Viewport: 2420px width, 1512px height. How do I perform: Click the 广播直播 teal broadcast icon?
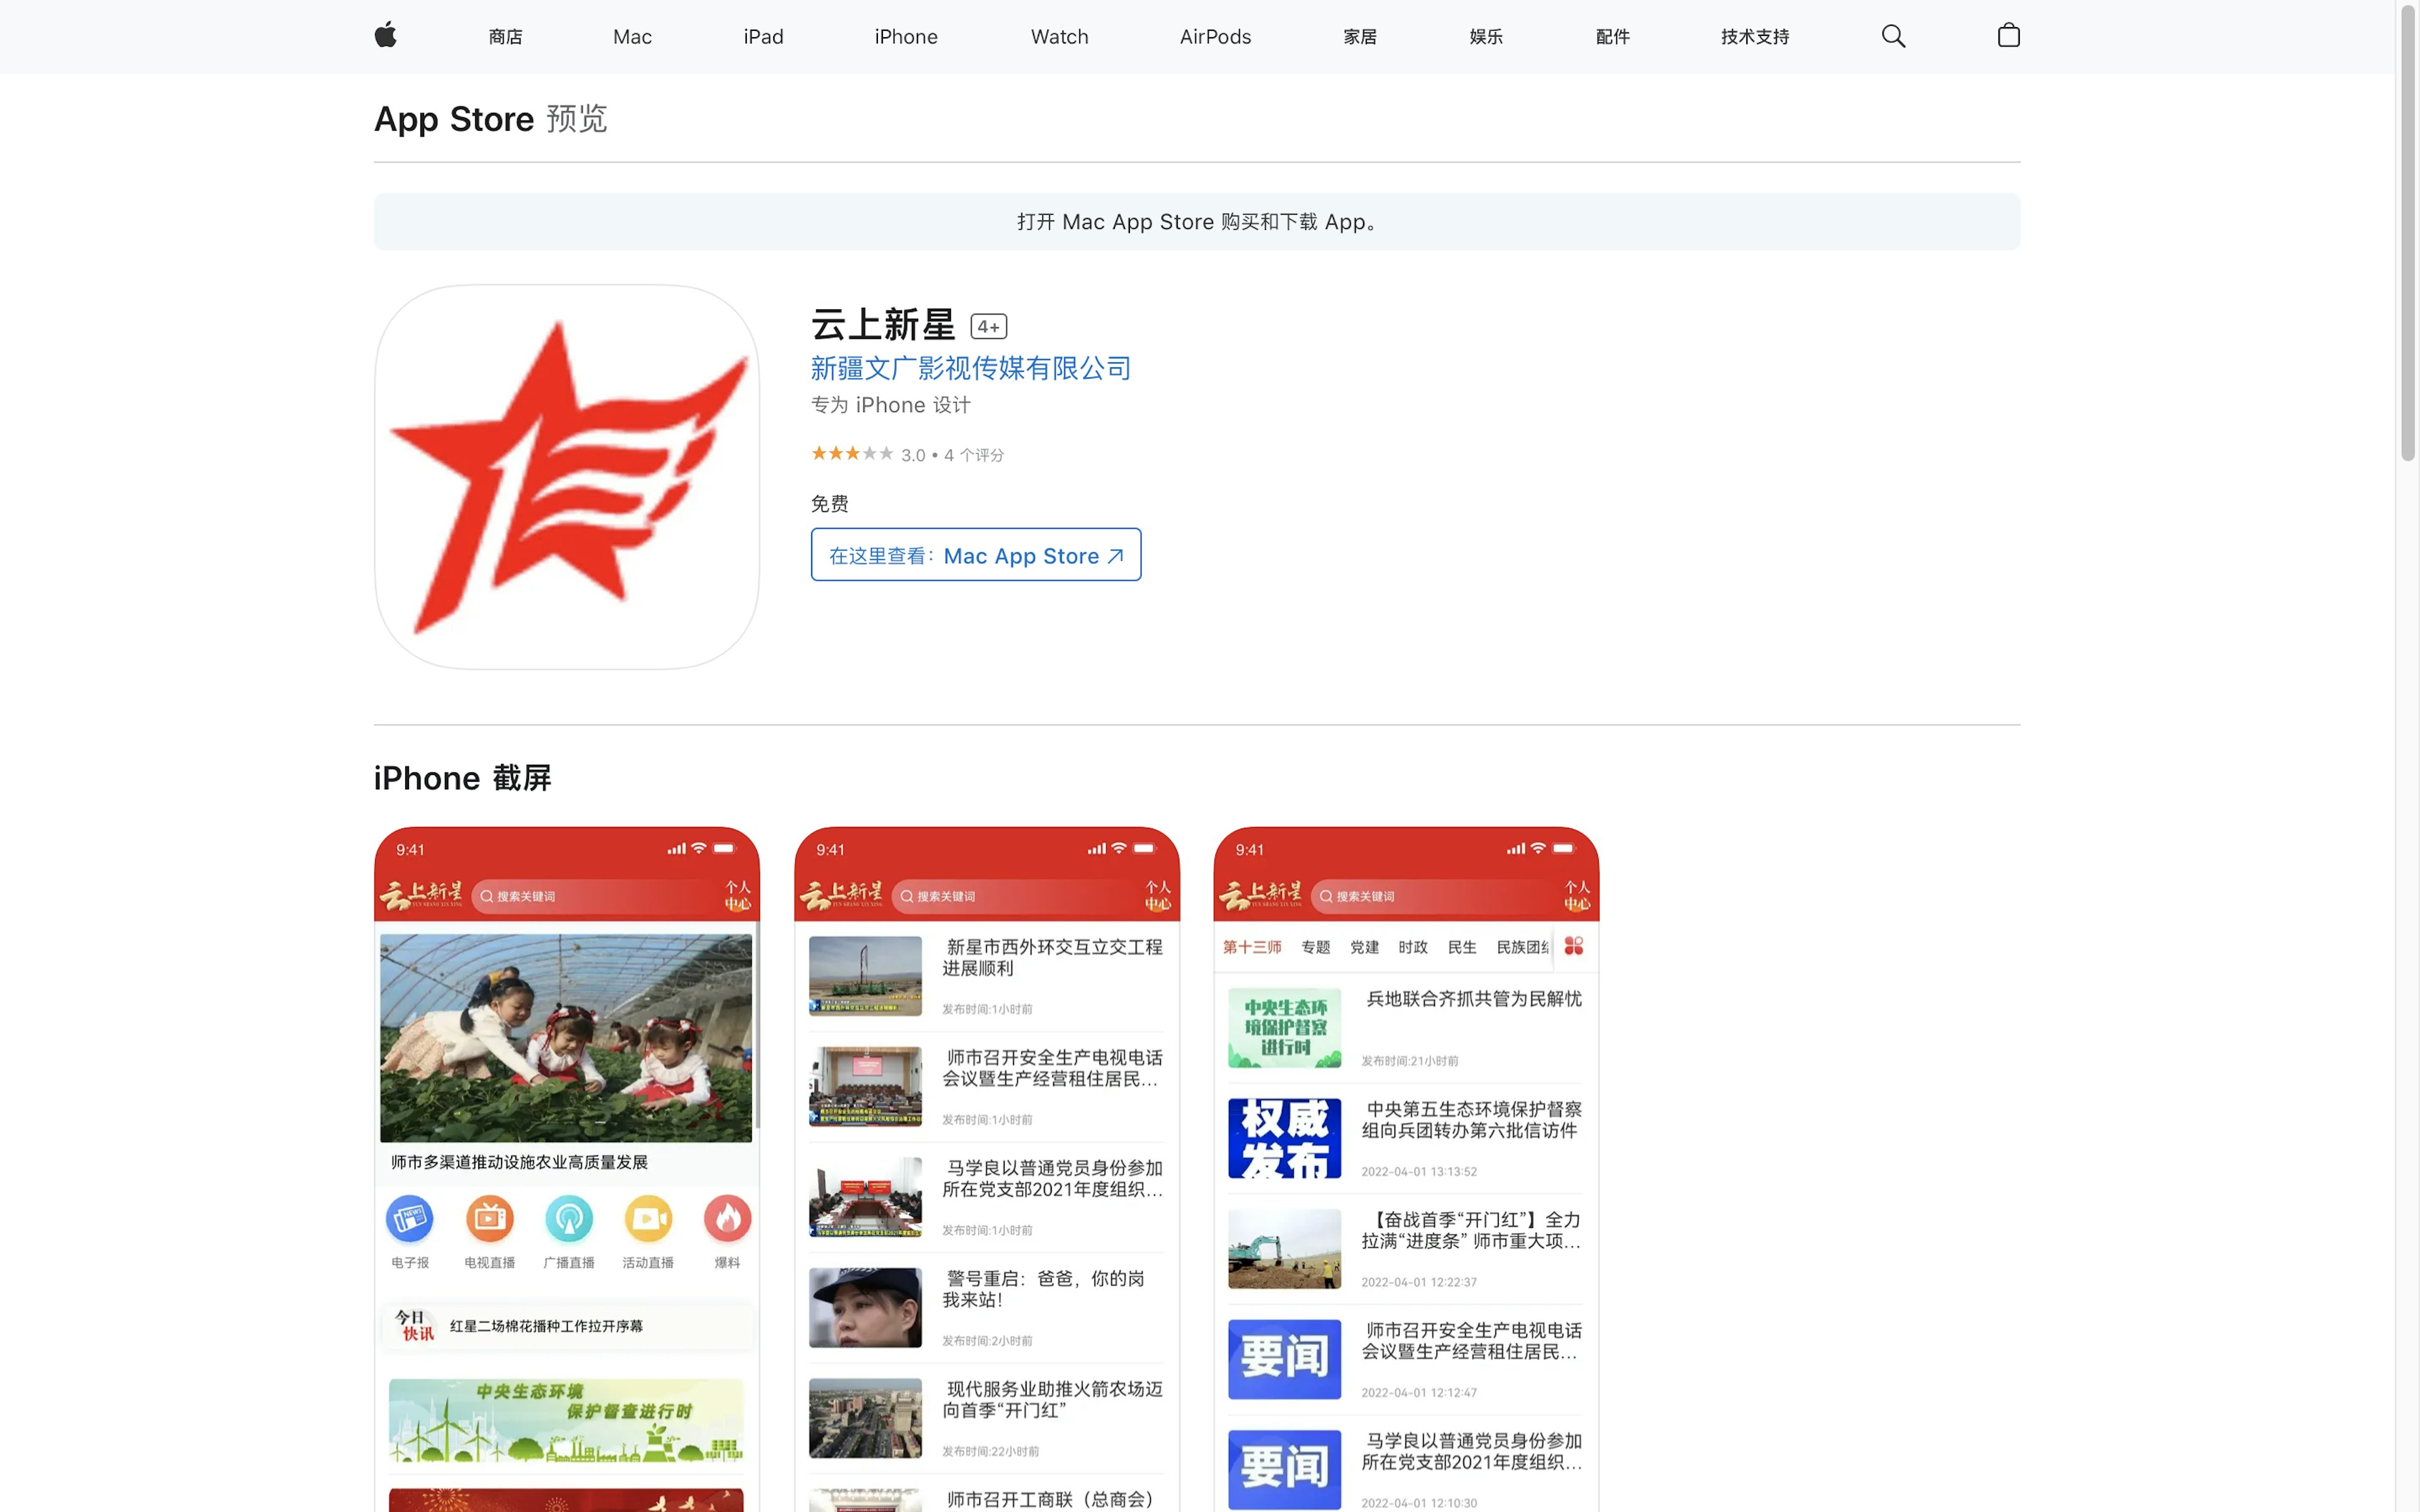coord(569,1218)
